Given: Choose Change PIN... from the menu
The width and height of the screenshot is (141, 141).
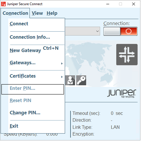Looking at the screenshot, I should [36, 113].
